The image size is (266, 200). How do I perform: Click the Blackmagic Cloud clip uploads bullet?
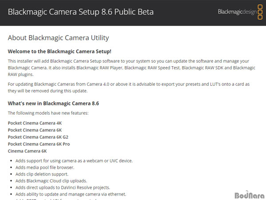51,181
